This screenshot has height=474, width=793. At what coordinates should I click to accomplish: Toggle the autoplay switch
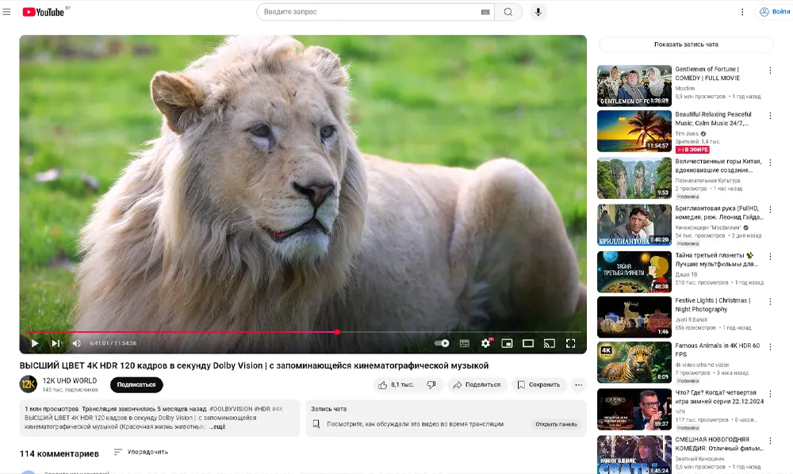442,343
